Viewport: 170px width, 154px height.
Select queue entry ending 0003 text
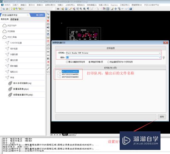tap(70, 77)
